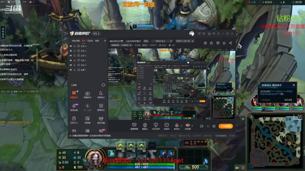The width and height of the screenshot is (305, 171).
Task: Hide the 文本 3 layer
Action: [71, 51]
